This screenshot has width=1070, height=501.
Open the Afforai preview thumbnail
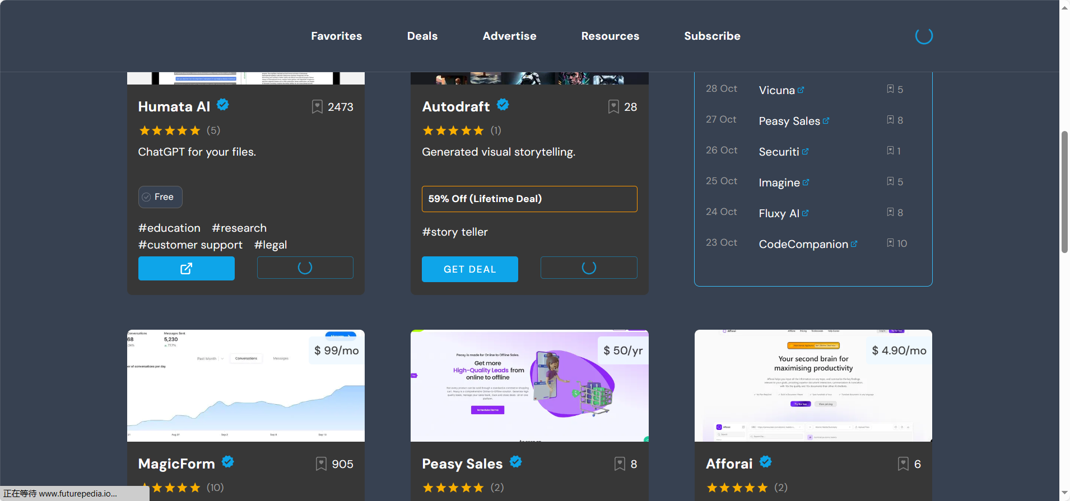[813, 386]
